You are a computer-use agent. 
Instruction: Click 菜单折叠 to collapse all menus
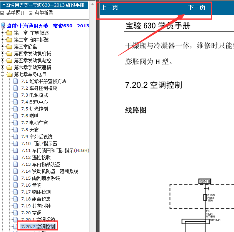[44, 13]
